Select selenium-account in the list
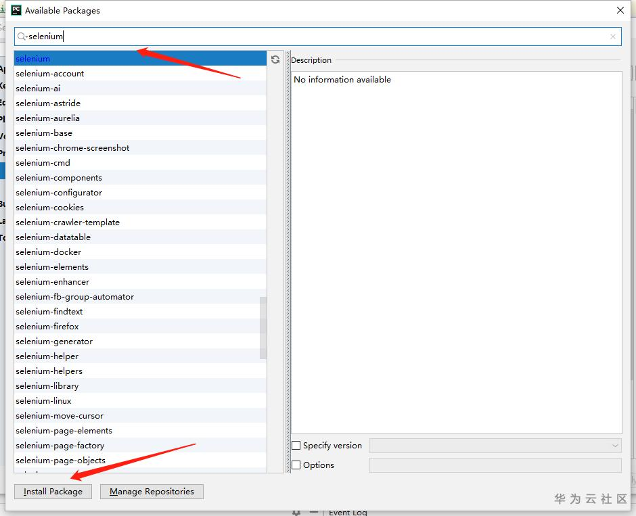 pos(140,73)
